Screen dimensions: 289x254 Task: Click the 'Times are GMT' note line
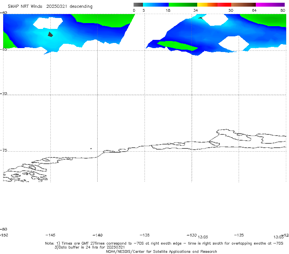(x=164, y=243)
